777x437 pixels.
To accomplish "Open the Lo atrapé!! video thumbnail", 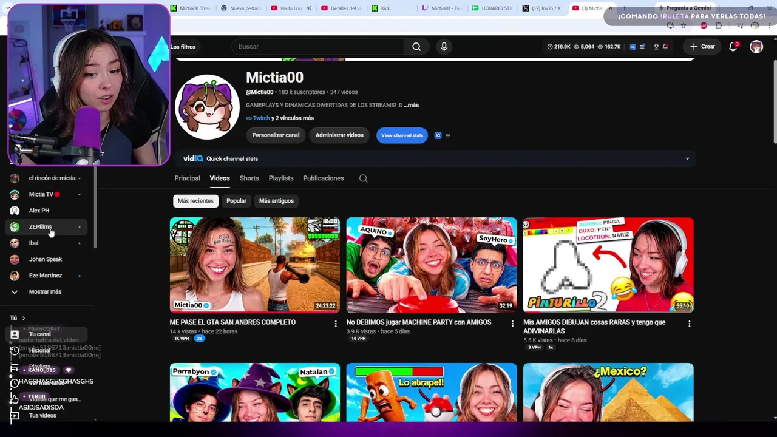I will 432,392.
